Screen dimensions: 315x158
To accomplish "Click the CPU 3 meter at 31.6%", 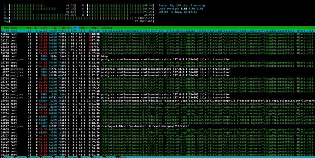I will pyautogui.click(x=40, y=12).
